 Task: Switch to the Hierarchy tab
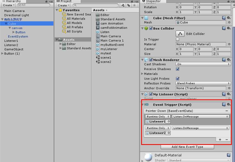[13, 1]
